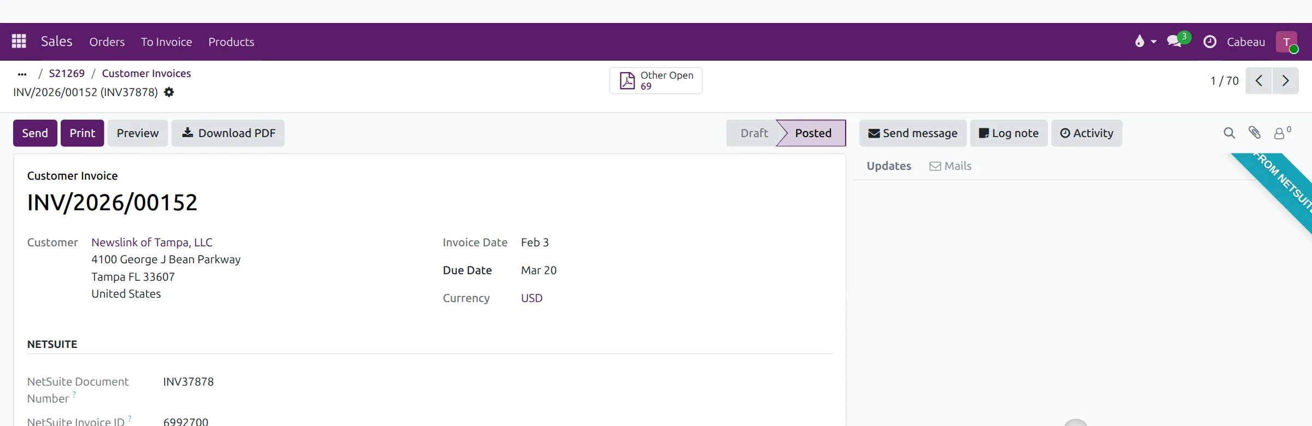This screenshot has height=426, width=1312.
Task: Go back to Customer Invoices breadcrumb
Action: 147,73
